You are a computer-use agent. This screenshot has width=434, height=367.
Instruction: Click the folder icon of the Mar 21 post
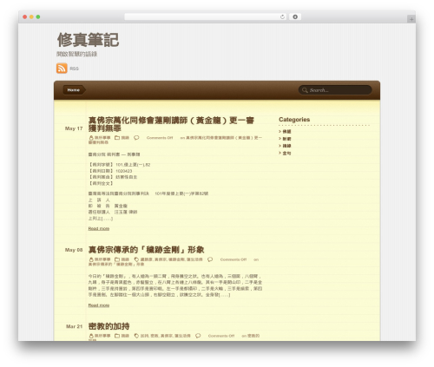tap(117, 336)
